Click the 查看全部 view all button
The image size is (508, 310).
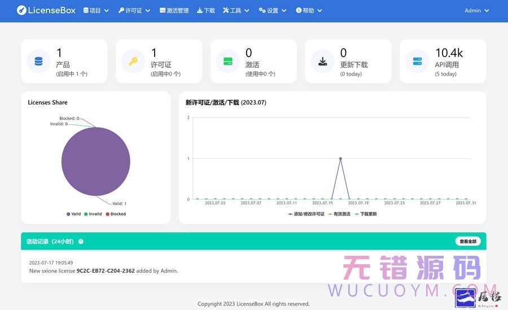click(x=467, y=241)
